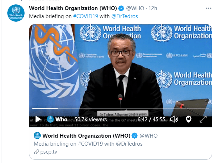The image size is (218, 163).
Task: Seek along the video progress bar
Action: click(x=120, y=108)
